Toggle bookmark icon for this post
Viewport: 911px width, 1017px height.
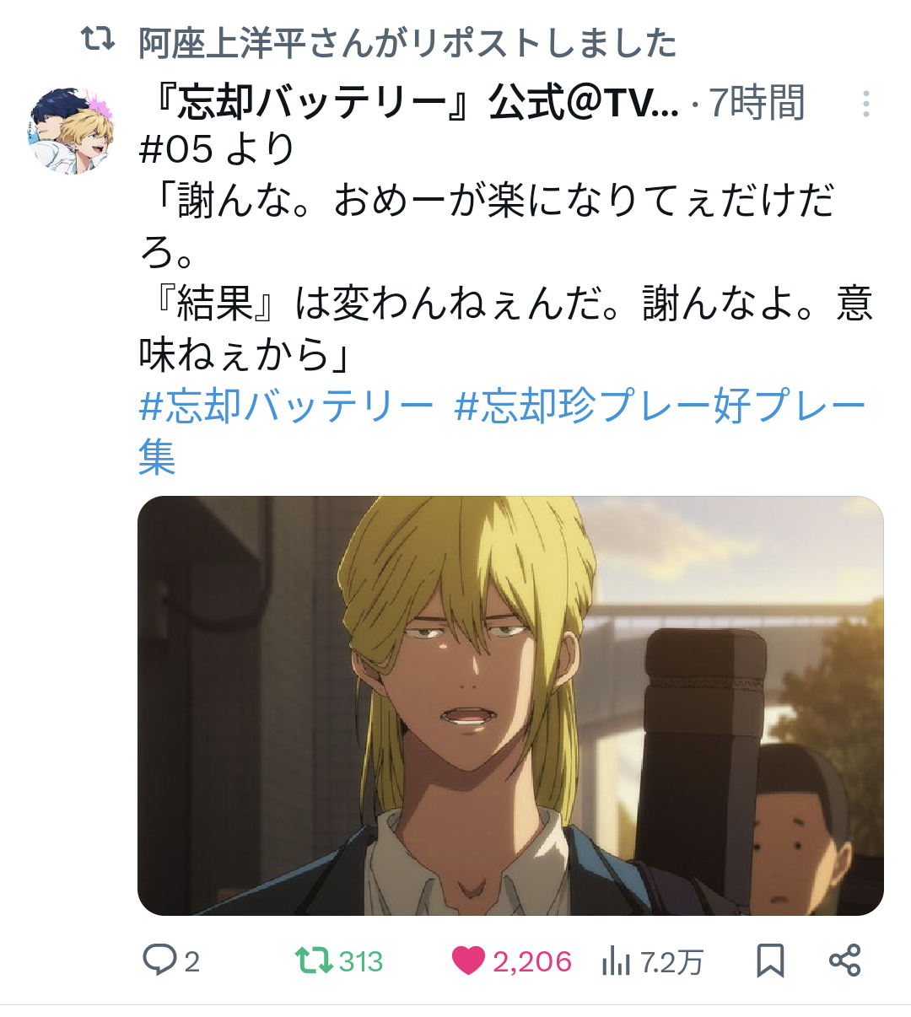770,960
